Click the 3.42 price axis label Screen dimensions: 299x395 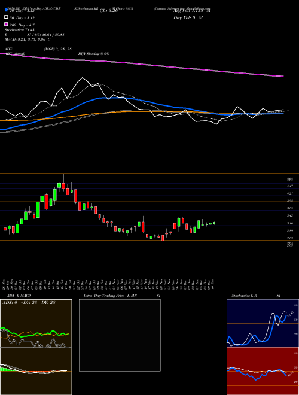290,215
